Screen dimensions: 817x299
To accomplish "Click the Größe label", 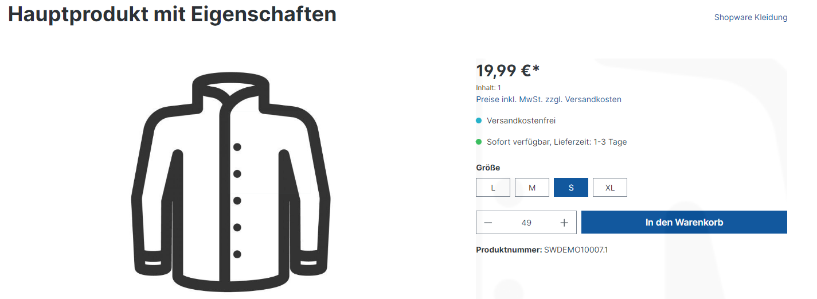I will (488, 168).
